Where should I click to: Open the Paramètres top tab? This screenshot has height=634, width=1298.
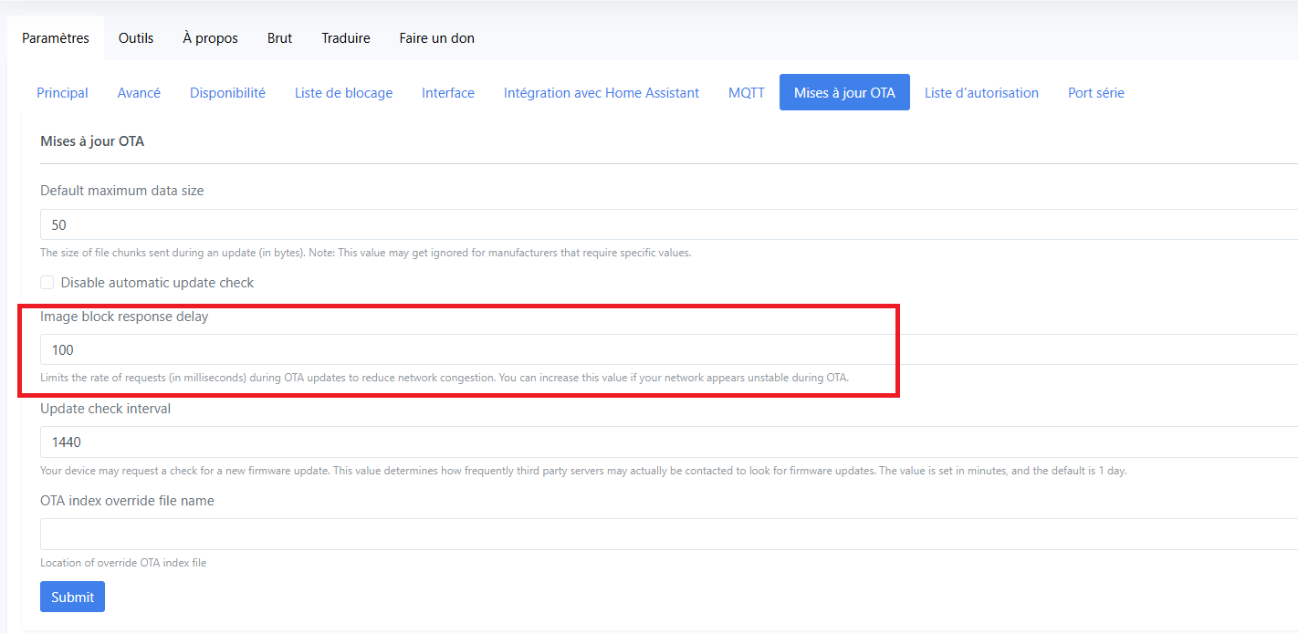56,38
